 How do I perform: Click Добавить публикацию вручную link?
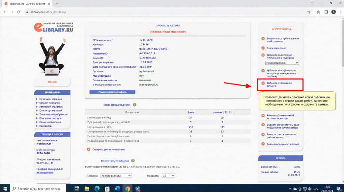coord(279,84)
